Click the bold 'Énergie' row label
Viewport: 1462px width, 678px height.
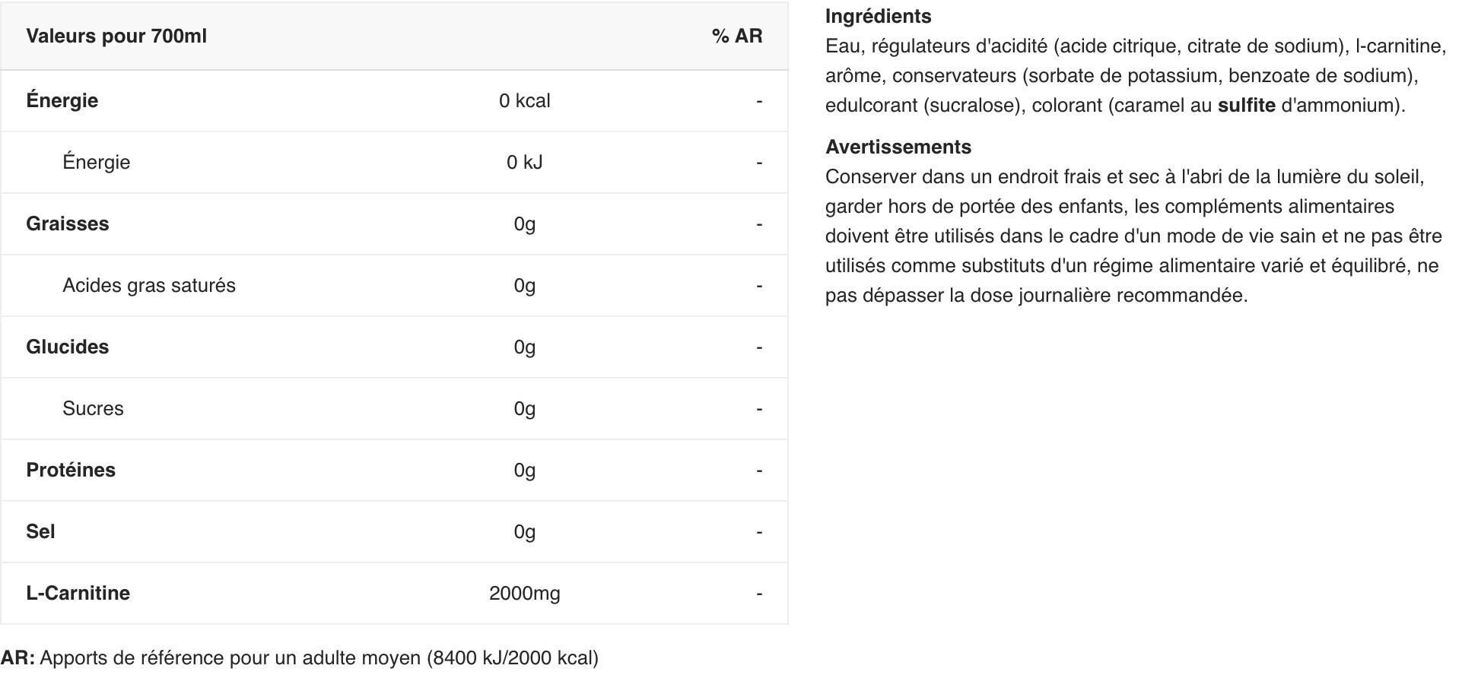click(62, 100)
